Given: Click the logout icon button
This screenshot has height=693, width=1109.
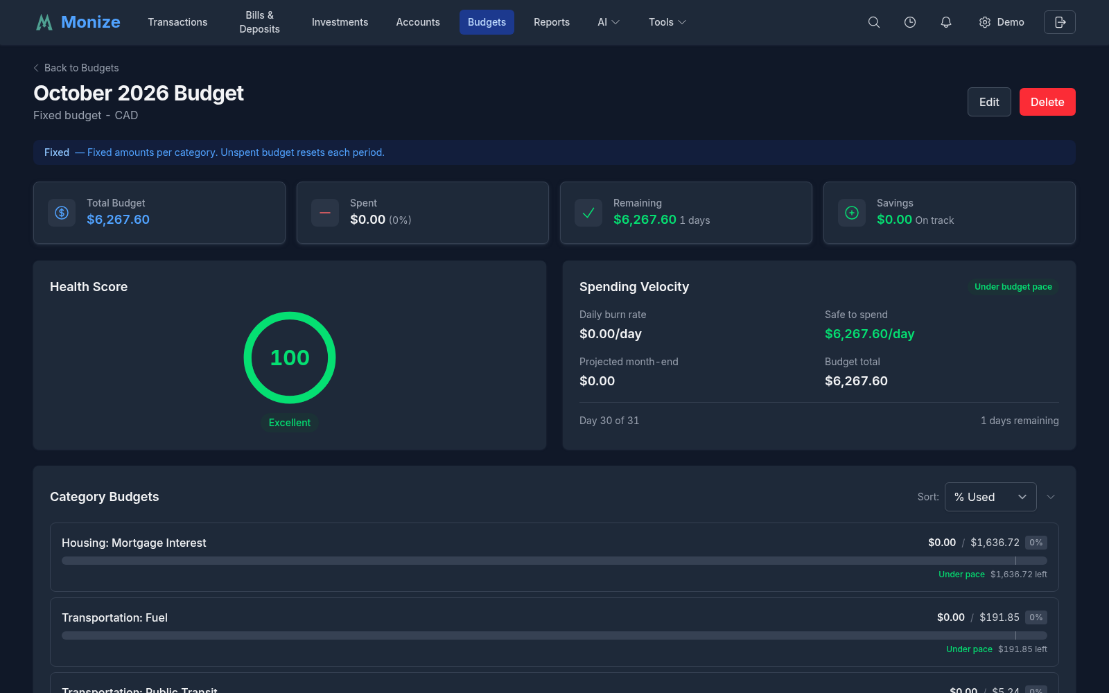Looking at the screenshot, I should tap(1060, 22).
